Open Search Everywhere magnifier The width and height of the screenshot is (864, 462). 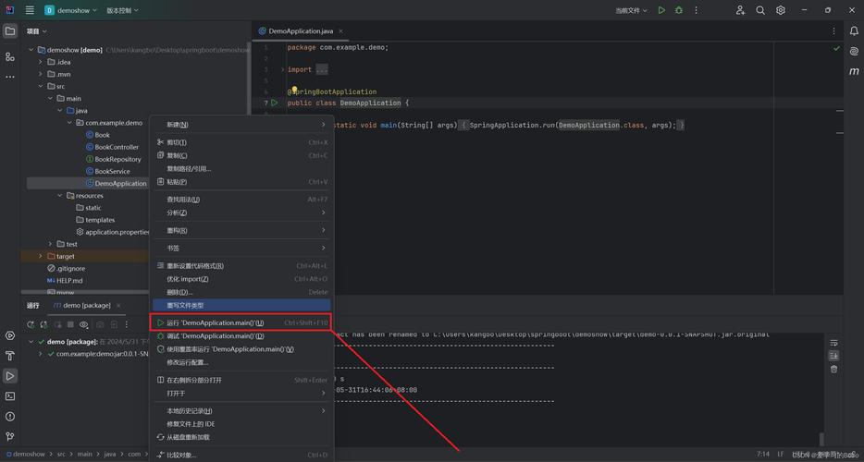[x=760, y=10]
